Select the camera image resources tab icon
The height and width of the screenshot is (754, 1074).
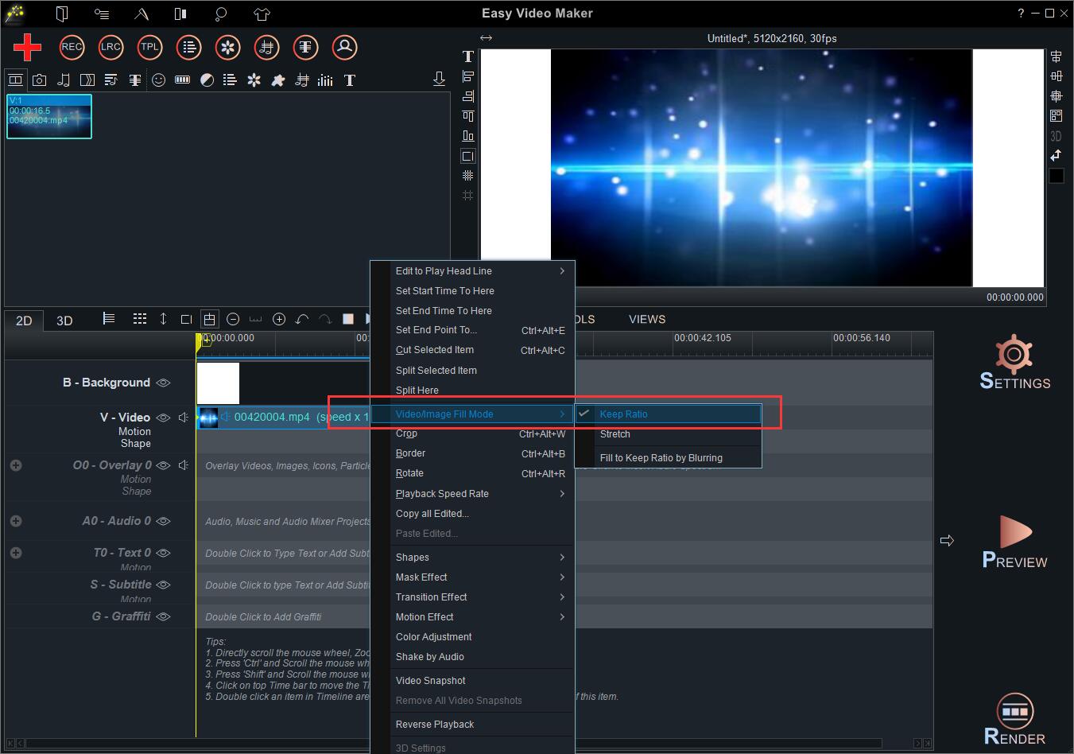coord(39,80)
